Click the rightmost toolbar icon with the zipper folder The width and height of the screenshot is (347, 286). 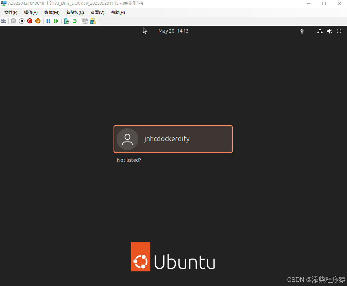pyautogui.click(x=93, y=21)
